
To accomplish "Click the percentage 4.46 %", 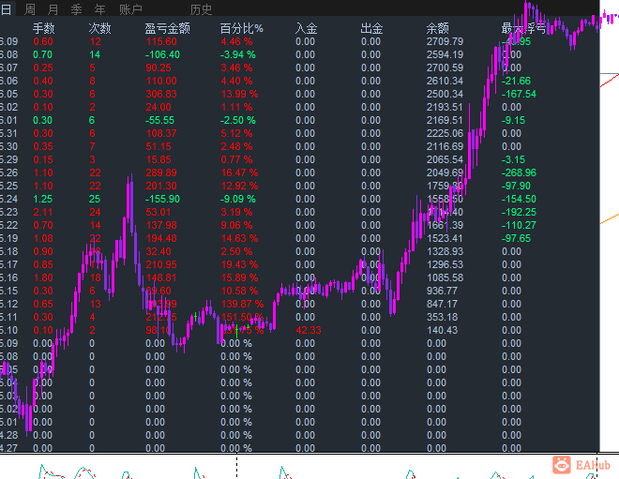I will [x=236, y=41].
